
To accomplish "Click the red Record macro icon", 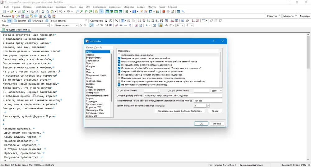I will [164, 11].
